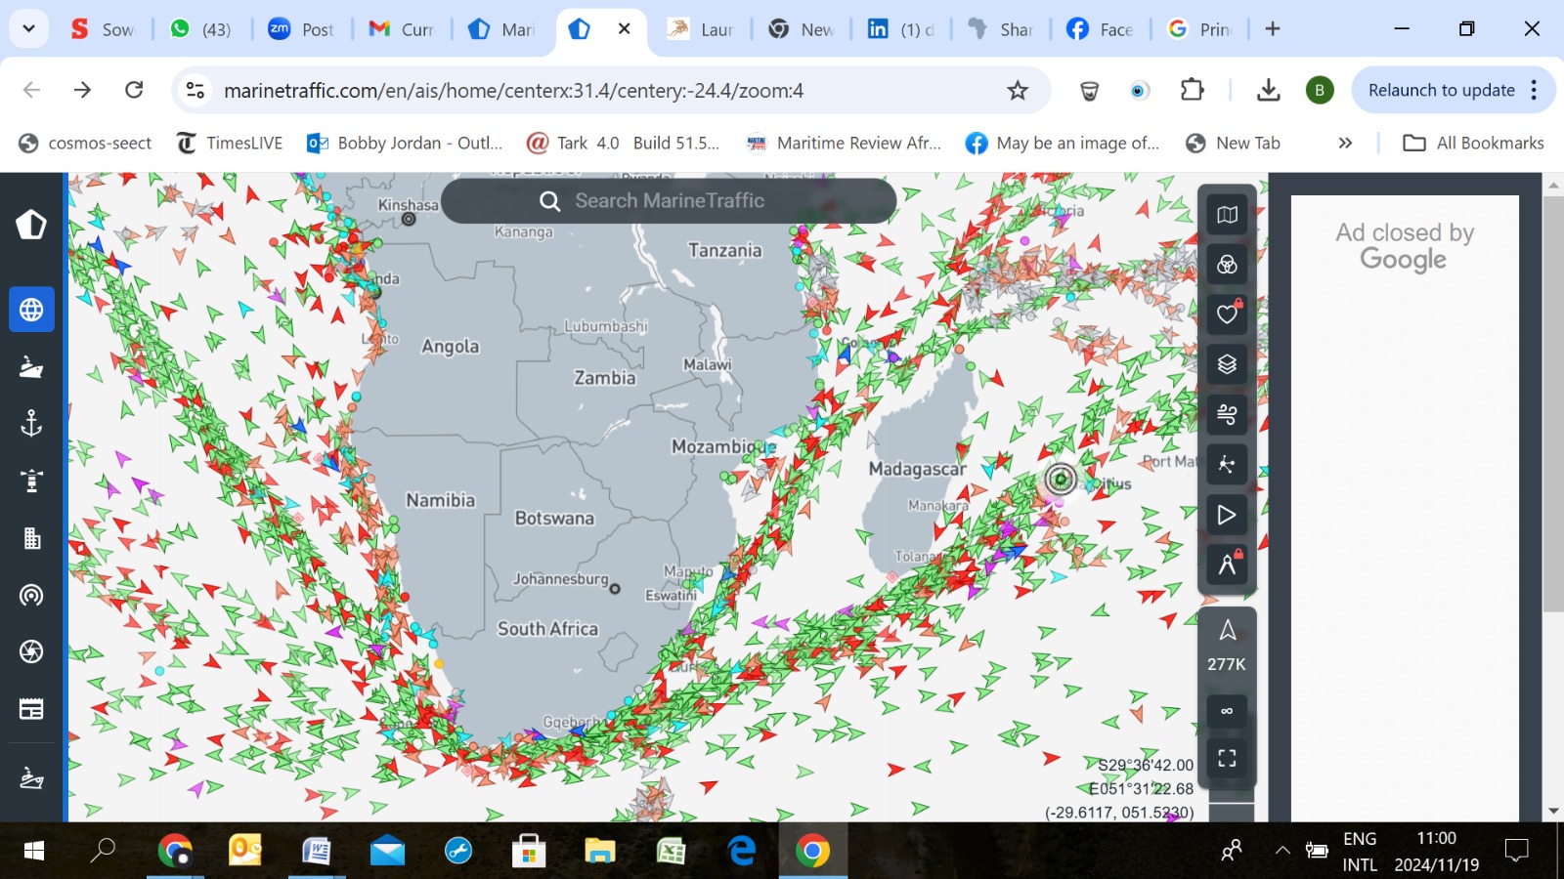Click the heart favorites map icon
Viewport: 1564px width, 879px height.
coord(1227,314)
